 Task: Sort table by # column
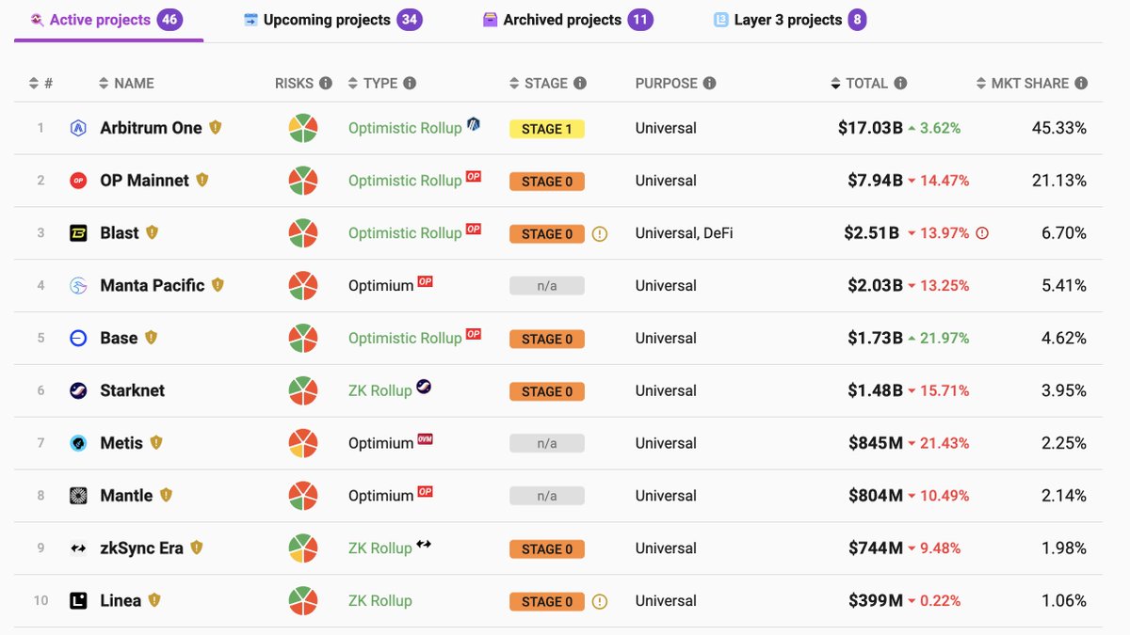coord(40,83)
